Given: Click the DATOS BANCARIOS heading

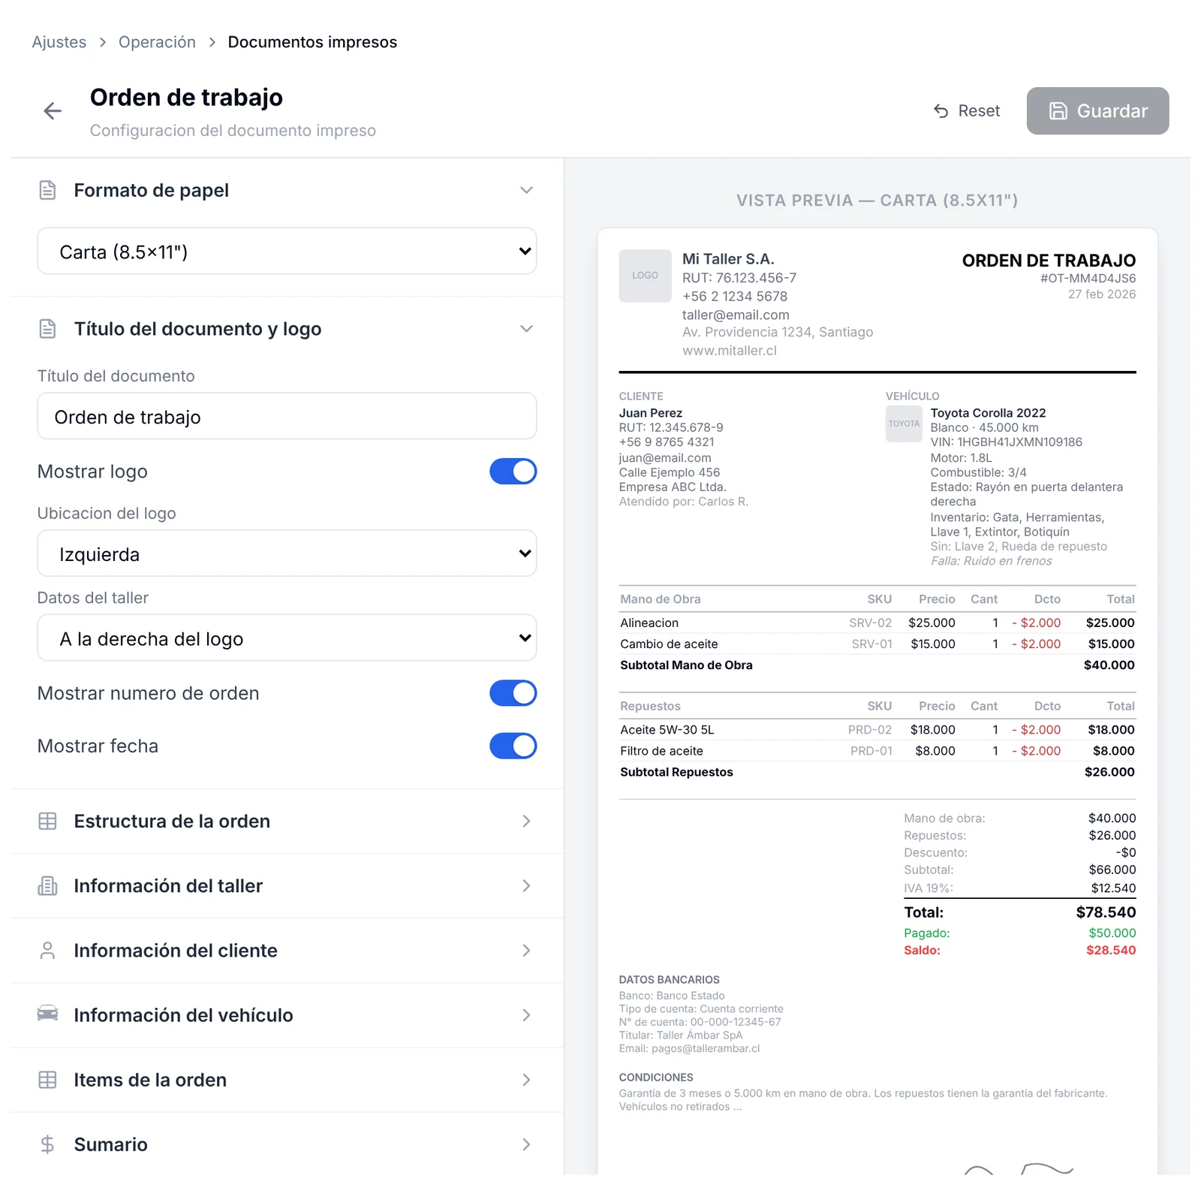Looking at the screenshot, I should (669, 979).
